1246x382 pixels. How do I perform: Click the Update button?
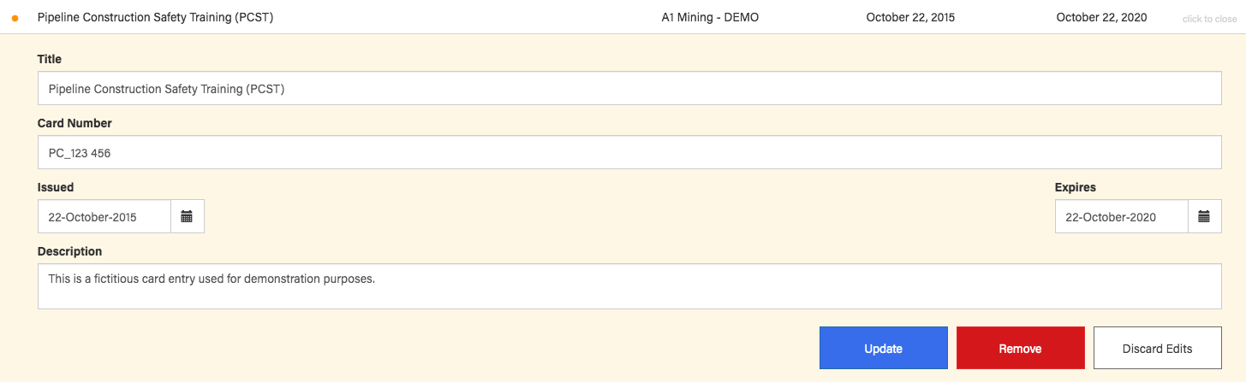pyautogui.click(x=883, y=348)
